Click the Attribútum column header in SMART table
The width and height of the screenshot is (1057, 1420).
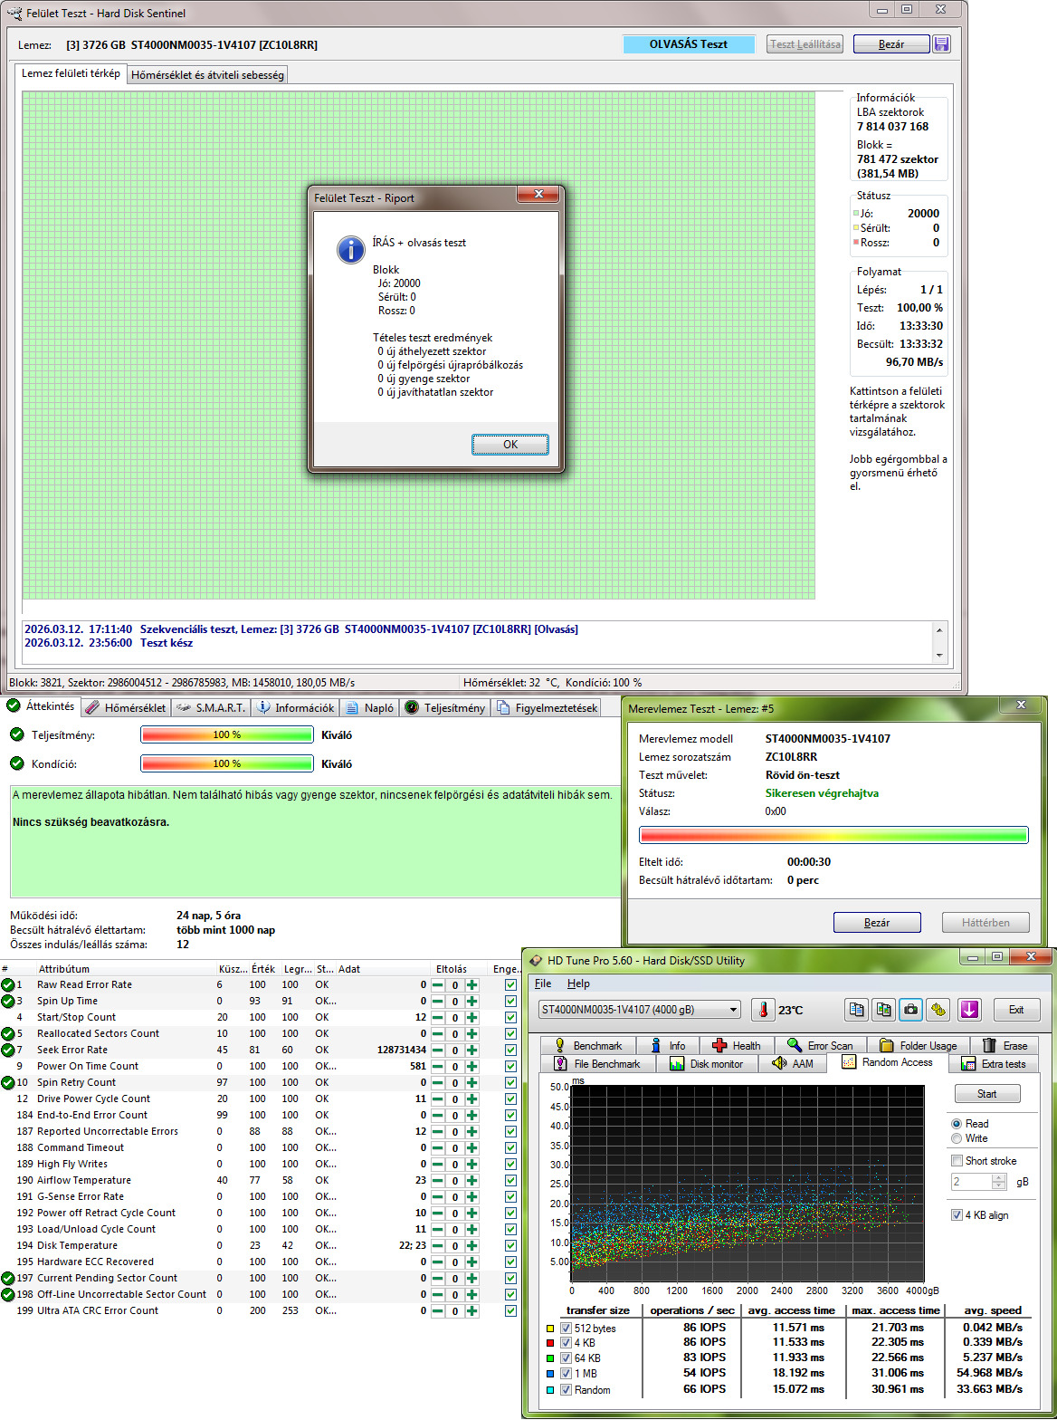tap(64, 969)
